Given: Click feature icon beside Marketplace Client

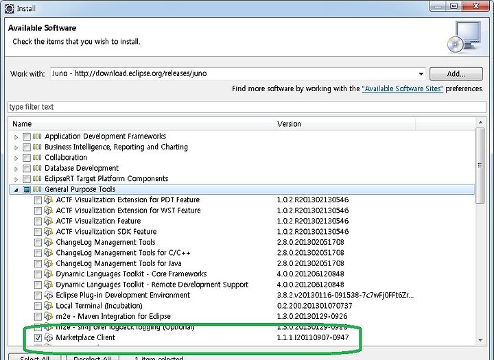Looking at the screenshot, I should click(x=48, y=337).
